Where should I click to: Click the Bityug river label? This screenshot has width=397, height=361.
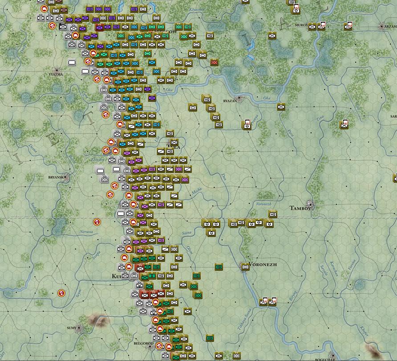[x=293, y=296]
